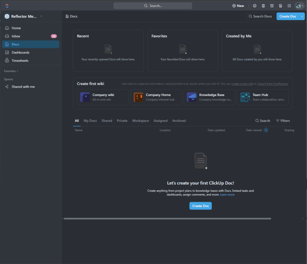Click the centered Create Doc button

pyautogui.click(x=201, y=206)
